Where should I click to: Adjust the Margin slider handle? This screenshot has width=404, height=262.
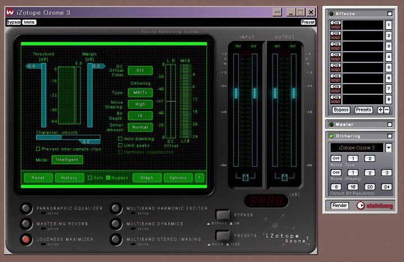[x=98, y=66]
